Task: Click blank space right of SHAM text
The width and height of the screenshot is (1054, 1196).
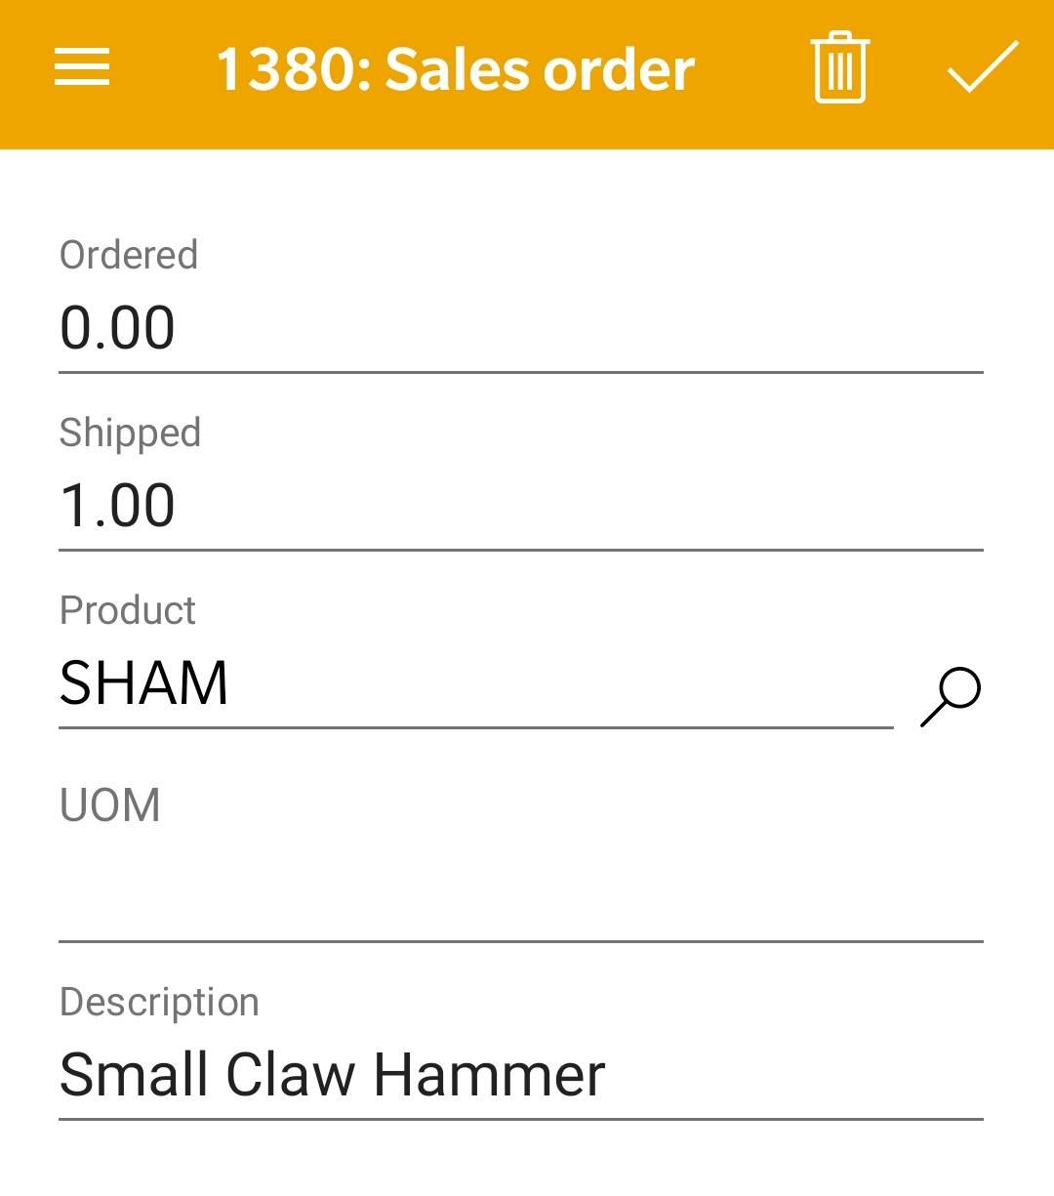Action: point(561,683)
